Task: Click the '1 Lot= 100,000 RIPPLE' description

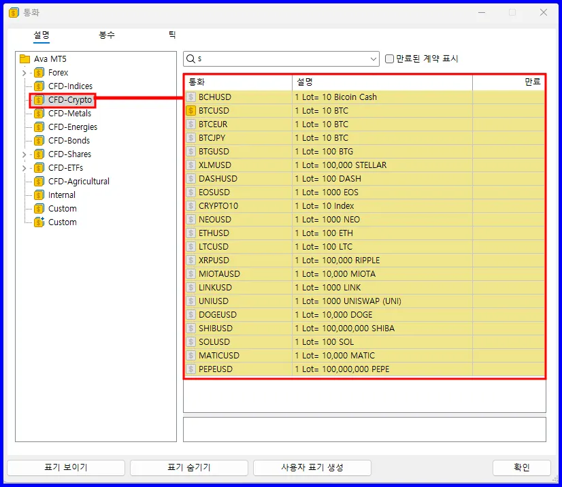Action: click(x=337, y=261)
